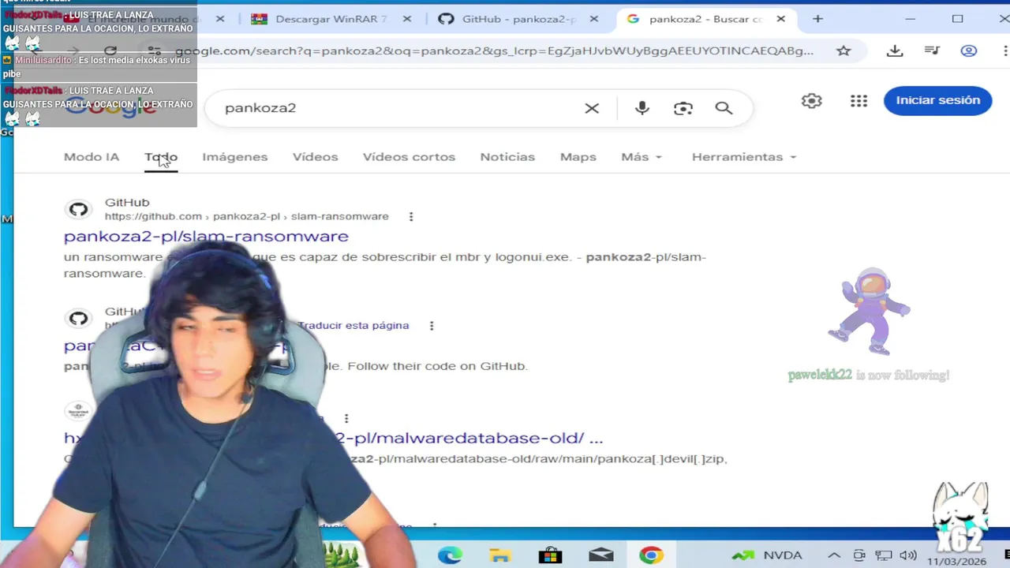The height and width of the screenshot is (568, 1010).
Task: Select the Modo IA search mode
Action: 92,157
